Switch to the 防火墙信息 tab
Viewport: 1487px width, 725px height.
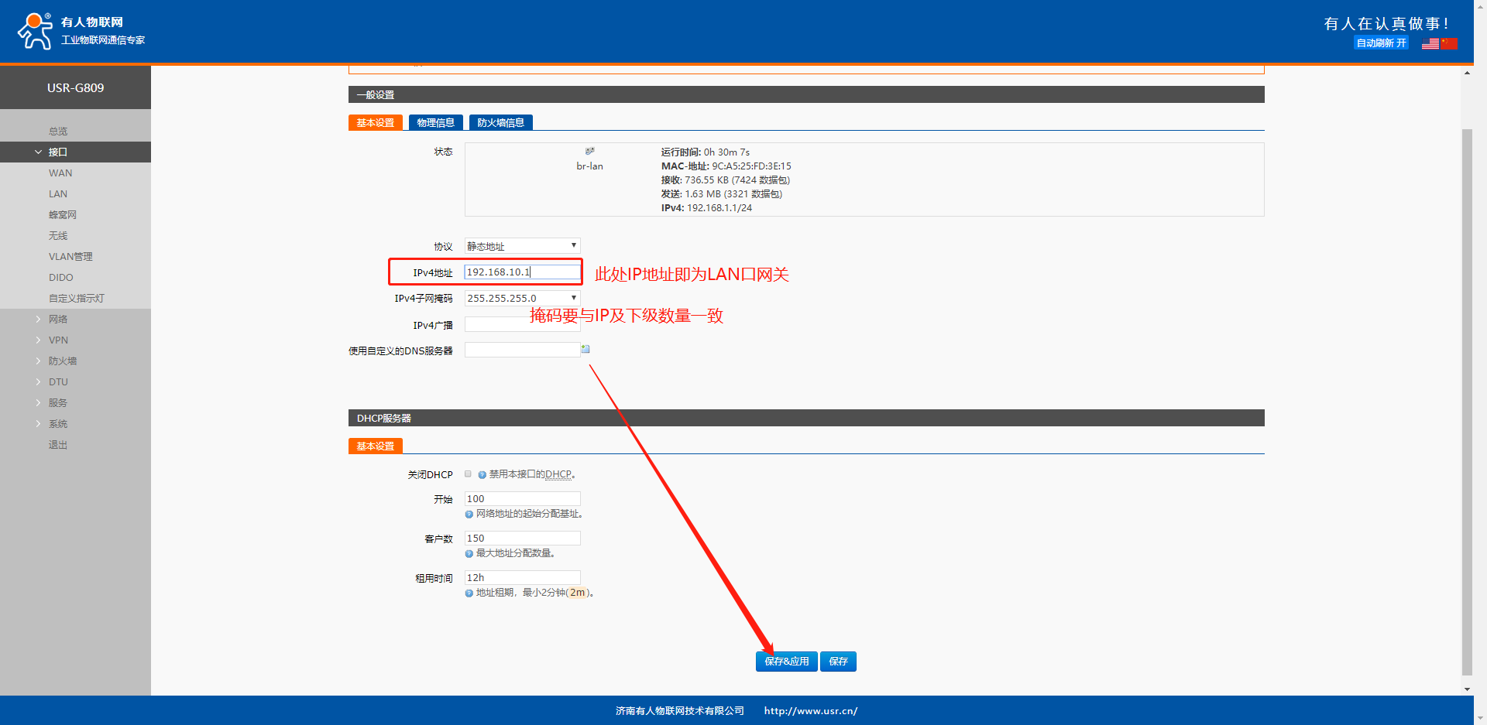click(x=500, y=123)
